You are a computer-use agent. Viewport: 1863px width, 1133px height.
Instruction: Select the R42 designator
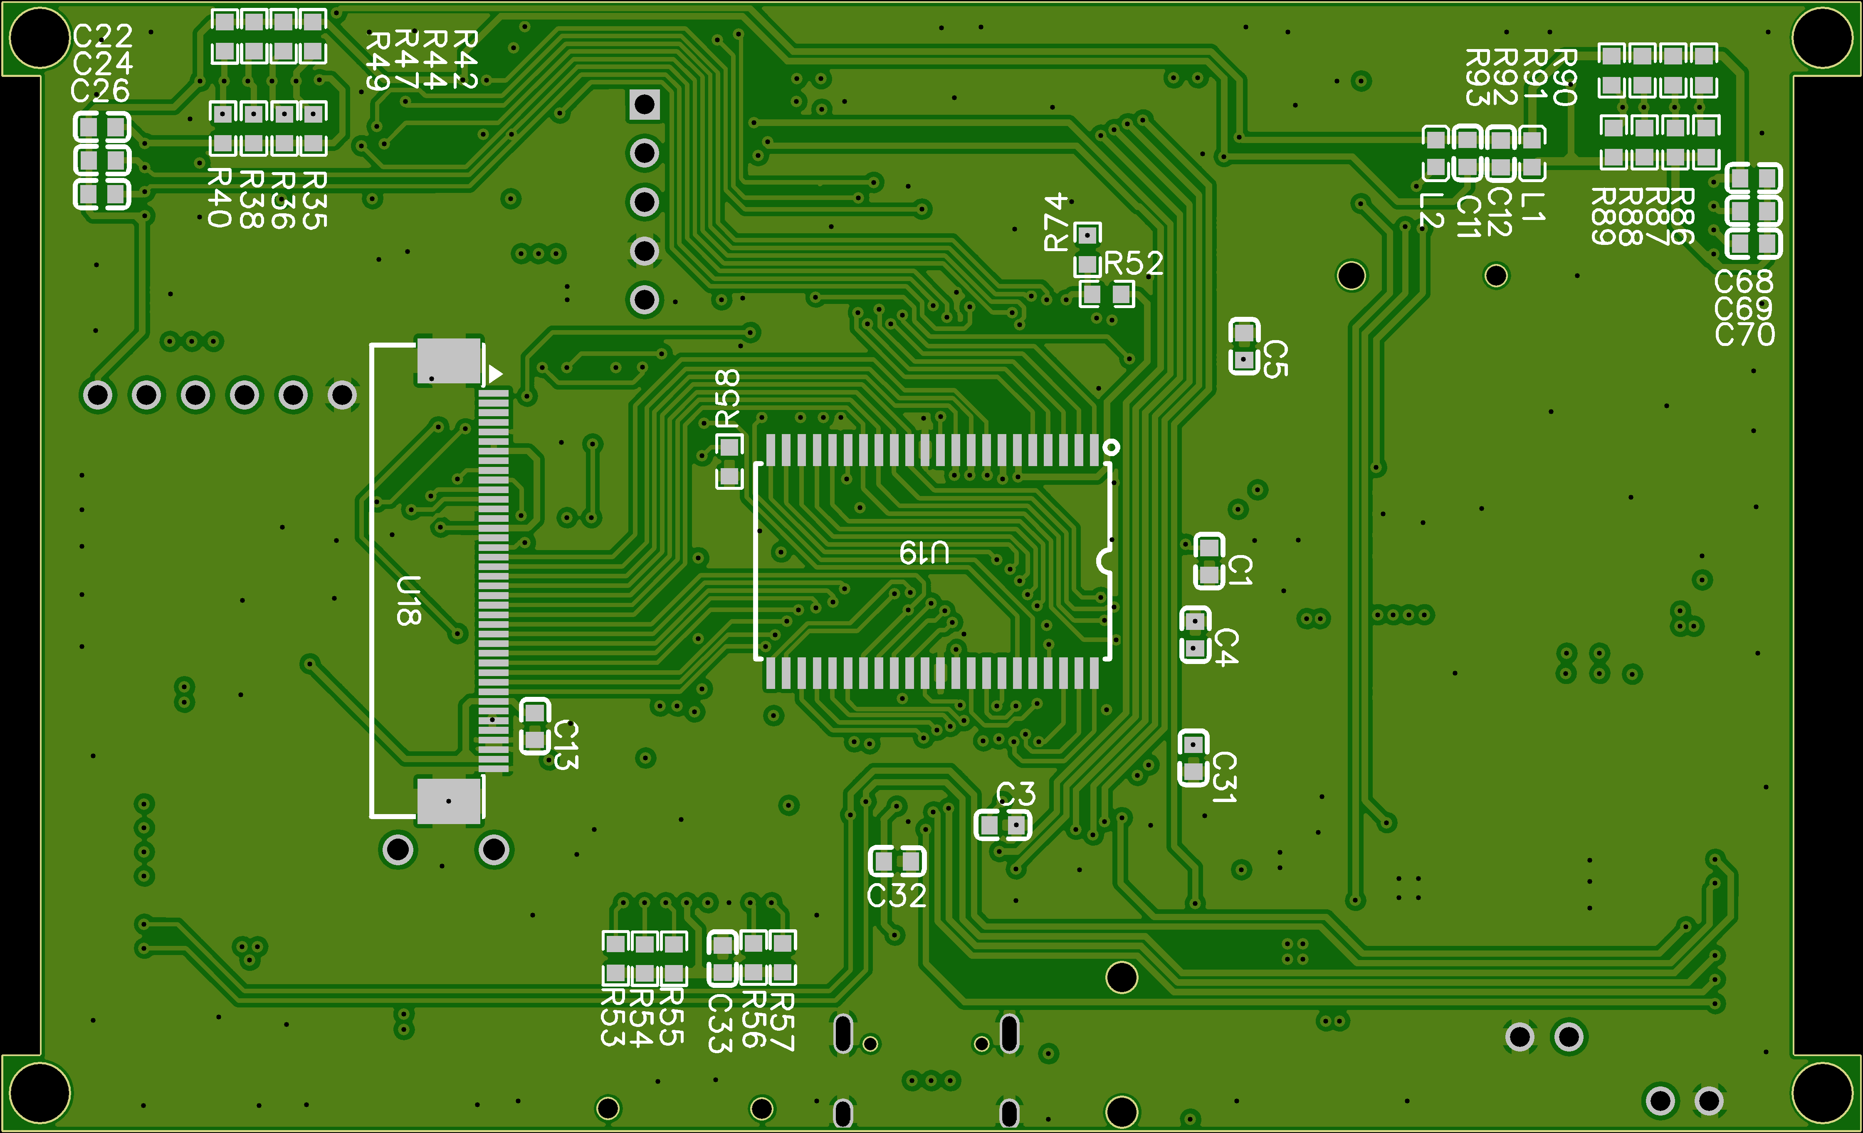[465, 60]
